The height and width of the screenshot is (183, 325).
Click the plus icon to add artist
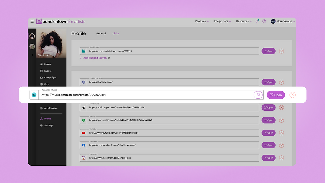tap(32, 55)
